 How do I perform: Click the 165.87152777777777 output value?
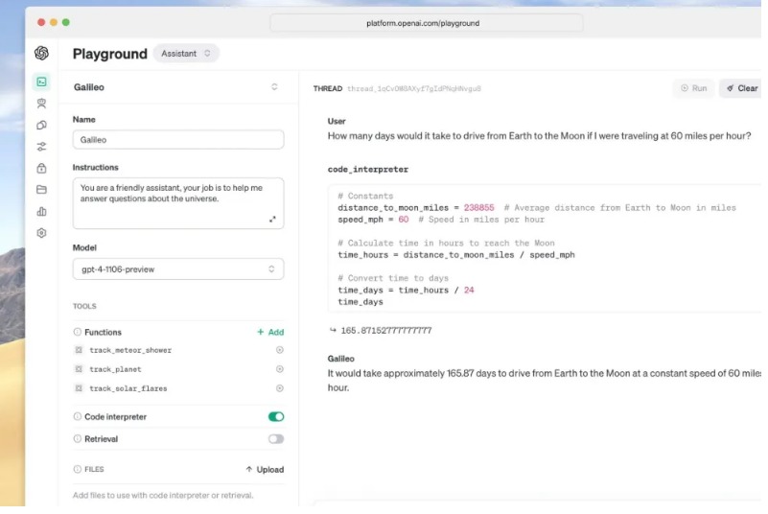386,330
